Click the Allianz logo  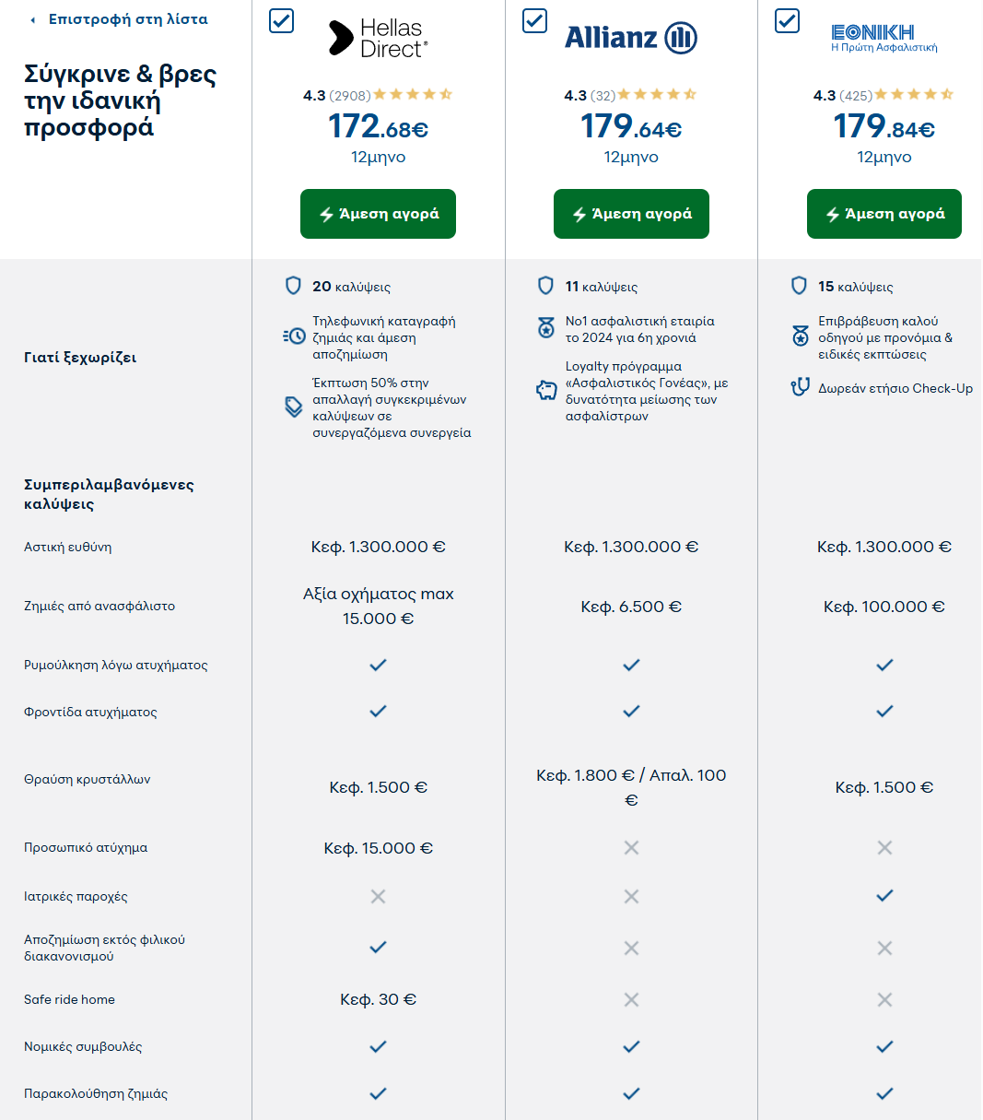tap(631, 38)
